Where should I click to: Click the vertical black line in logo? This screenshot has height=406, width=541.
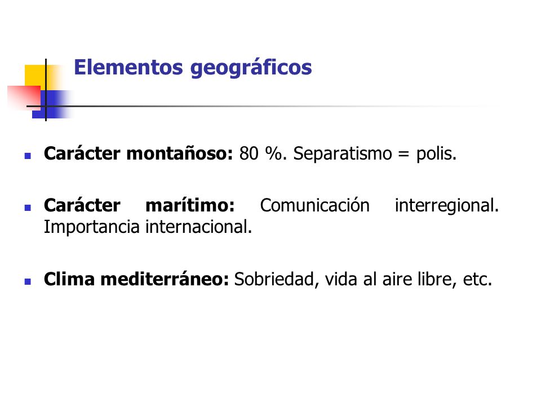pos(46,90)
